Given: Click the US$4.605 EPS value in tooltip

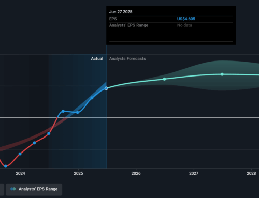Looking at the screenshot, I should click(186, 19).
